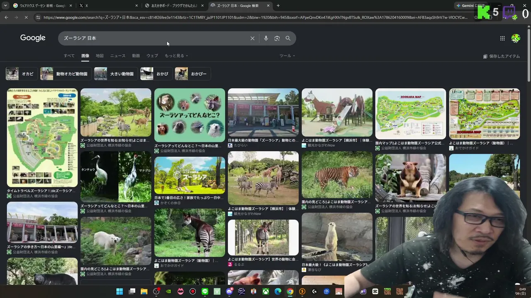This screenshot has height=298, width=531.
Task: View site information icon in address bar
Action: pyautogui.click(x=38, y=17)
